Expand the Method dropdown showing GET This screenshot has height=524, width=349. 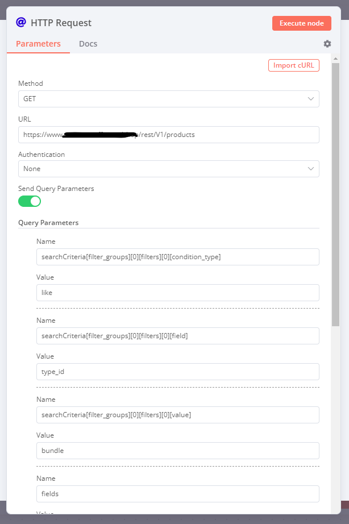pos(168,99)
